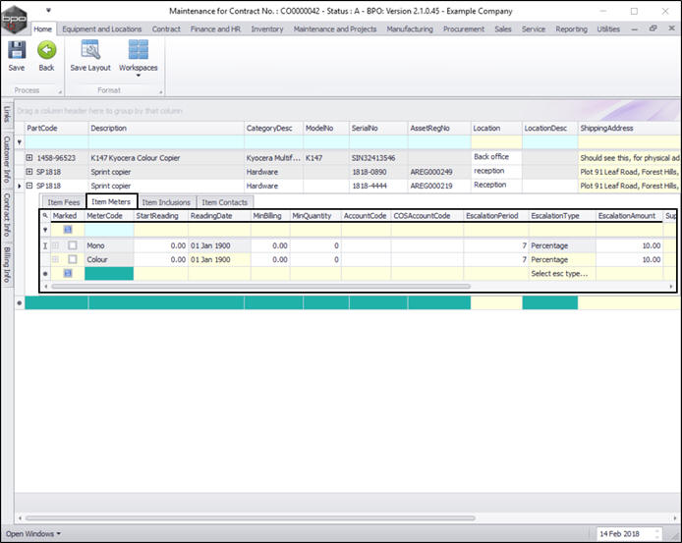Screen dimensions: 682x543
Task: Click the Save Layout icon
Action: click(90, 51)
